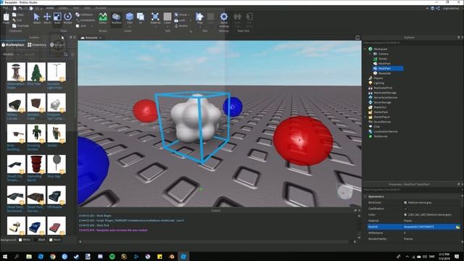Viewport: 464px width, 261px height.
Task: Switch to the Inventory toolbox tab
Action: click(37, 45)
